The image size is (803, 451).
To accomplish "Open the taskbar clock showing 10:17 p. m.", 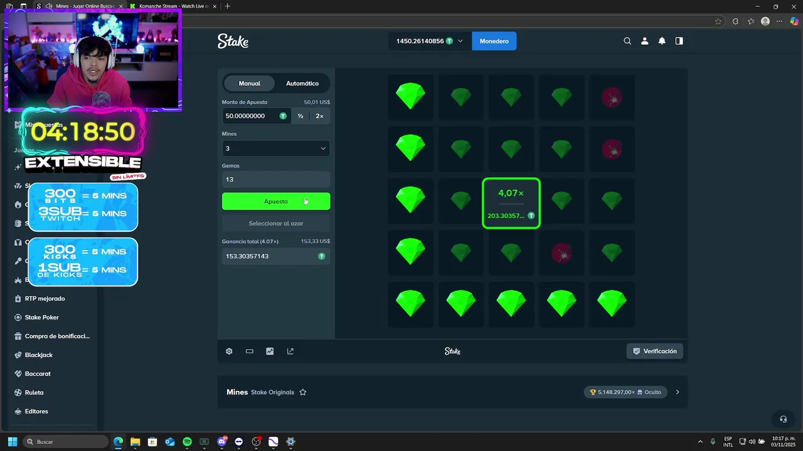I will point(783,442).
